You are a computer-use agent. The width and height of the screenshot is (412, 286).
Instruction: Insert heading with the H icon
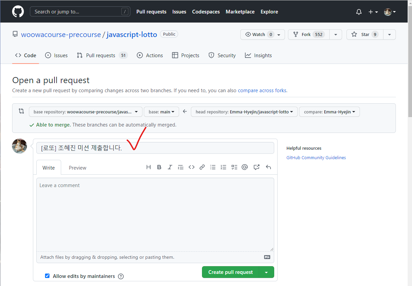pos(149,167)
